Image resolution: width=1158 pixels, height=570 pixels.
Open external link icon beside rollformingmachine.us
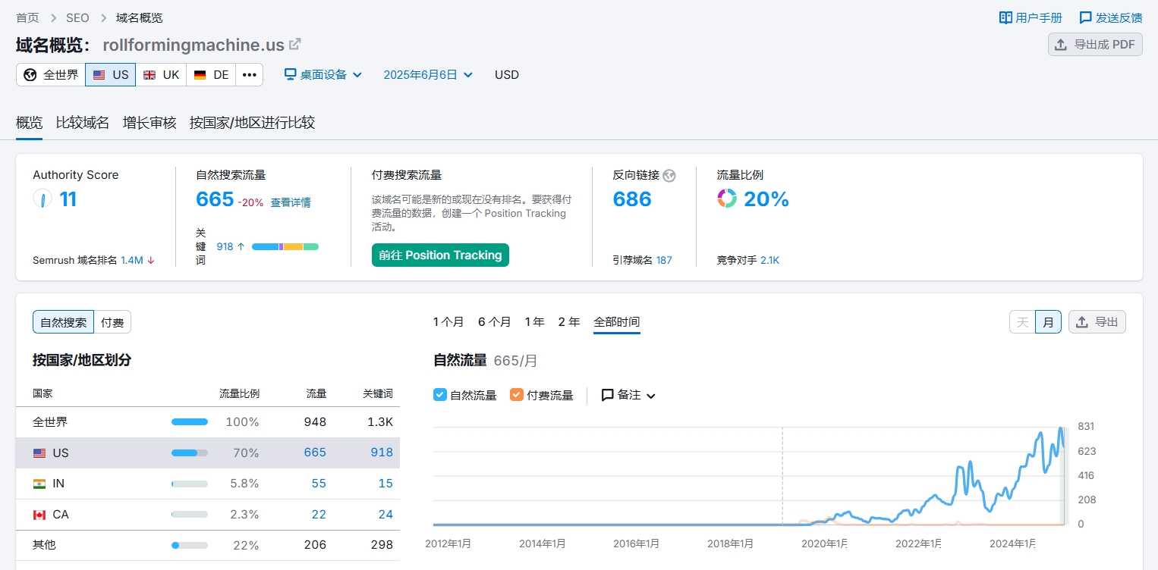(x=295, y=45)
